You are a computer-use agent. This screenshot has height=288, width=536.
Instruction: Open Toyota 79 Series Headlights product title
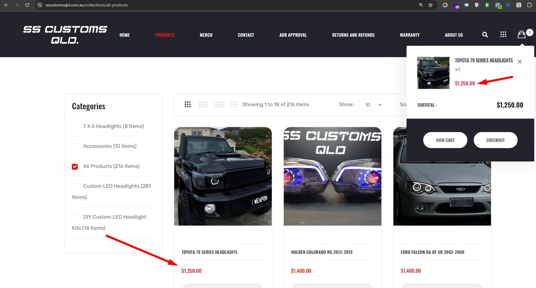[x=209, y=252]
